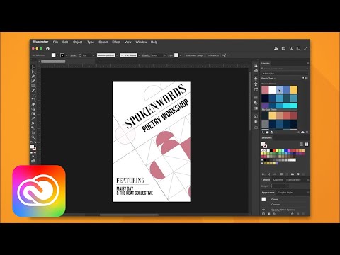Open the Help menu

pos(154,42)
